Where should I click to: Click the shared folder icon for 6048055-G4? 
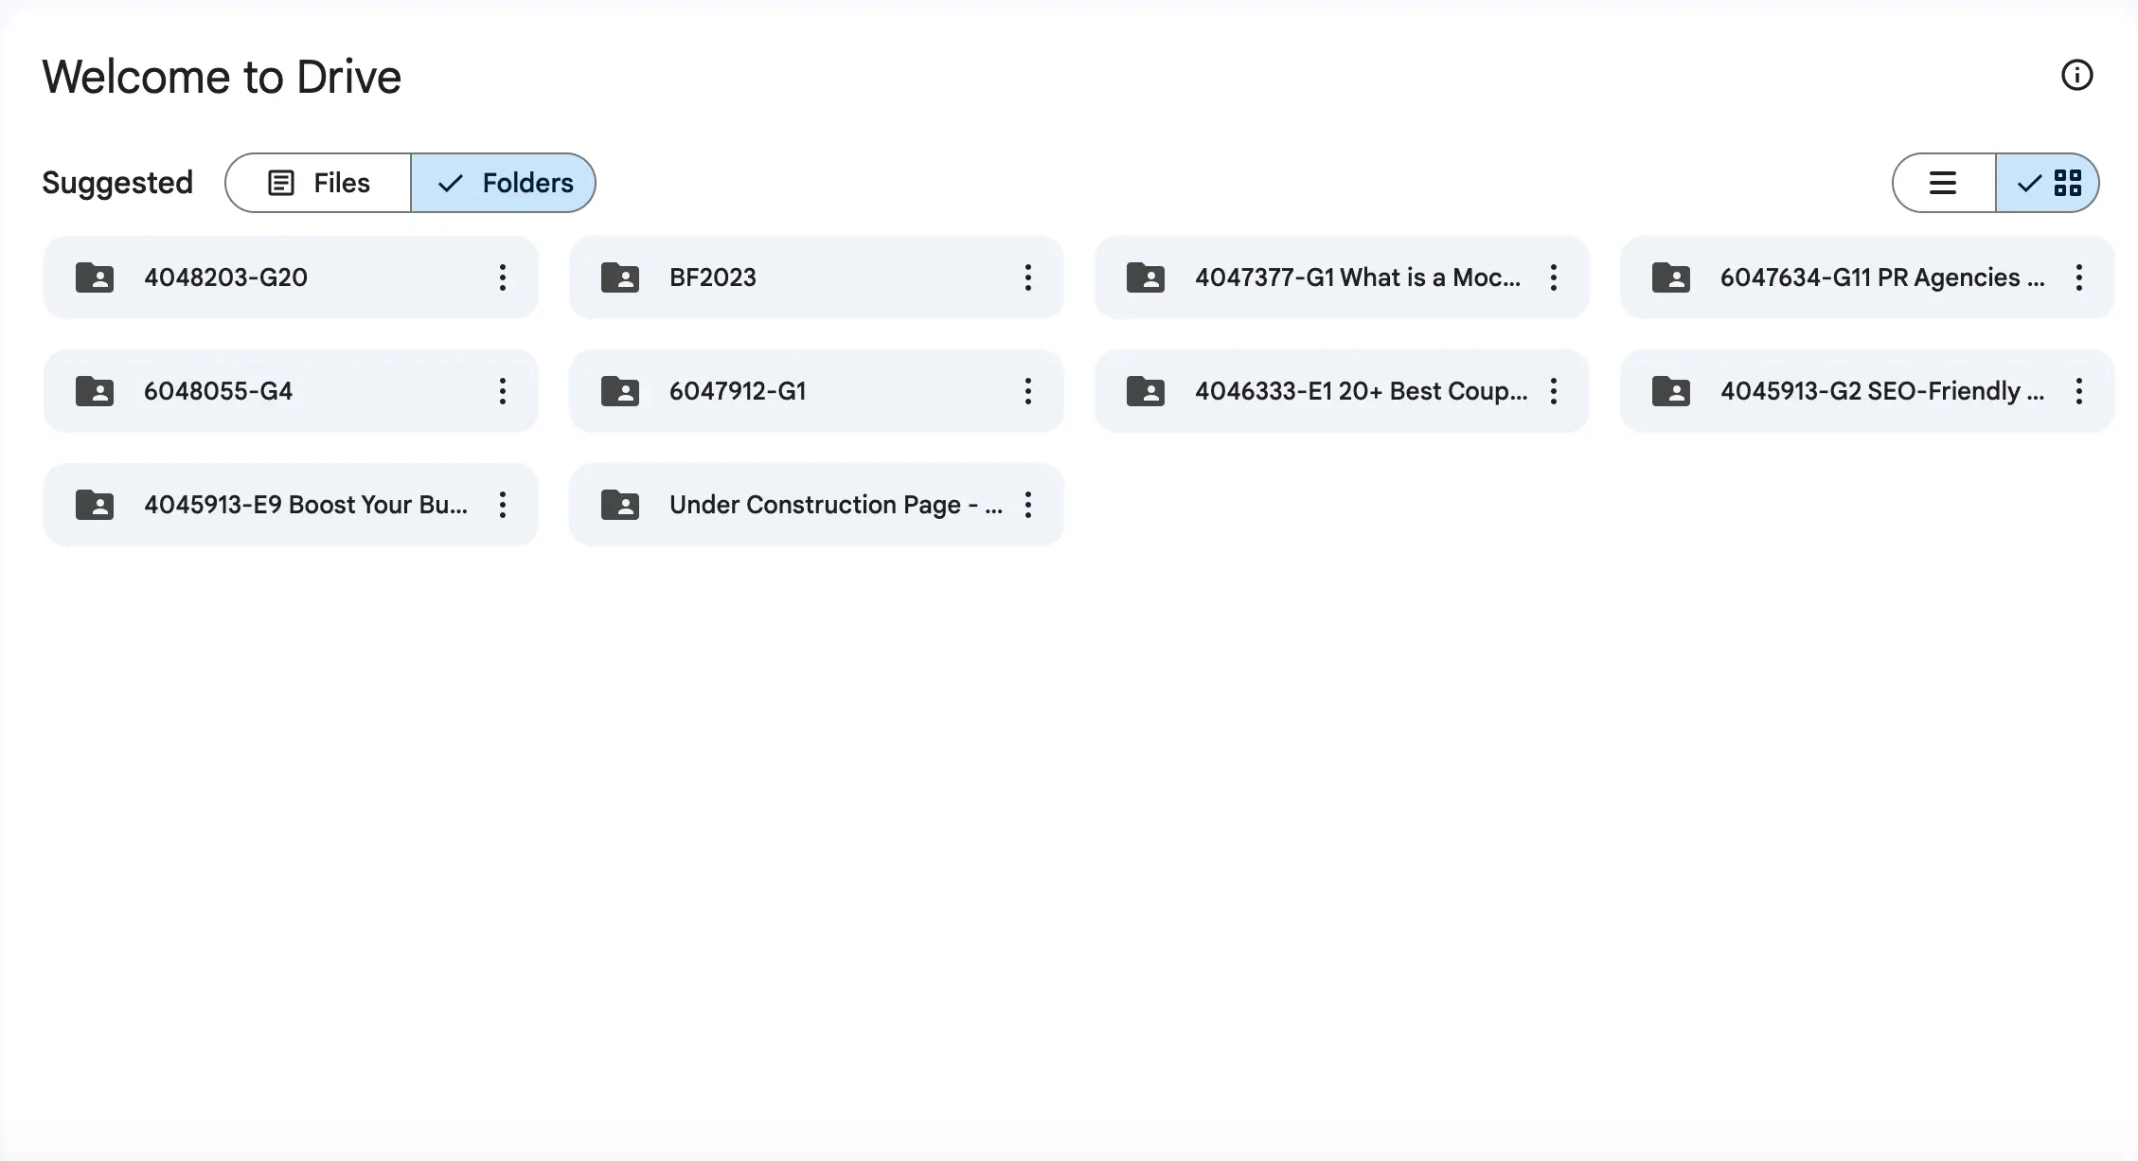(93, 390)
